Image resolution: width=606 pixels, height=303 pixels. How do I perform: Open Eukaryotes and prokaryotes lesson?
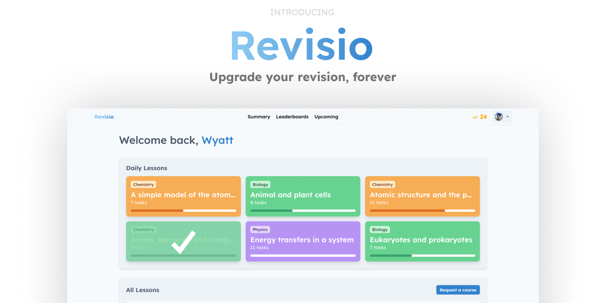[x=423, y=241]
